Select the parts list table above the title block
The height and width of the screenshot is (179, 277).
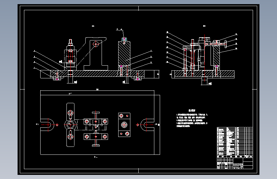click(235, 142)
